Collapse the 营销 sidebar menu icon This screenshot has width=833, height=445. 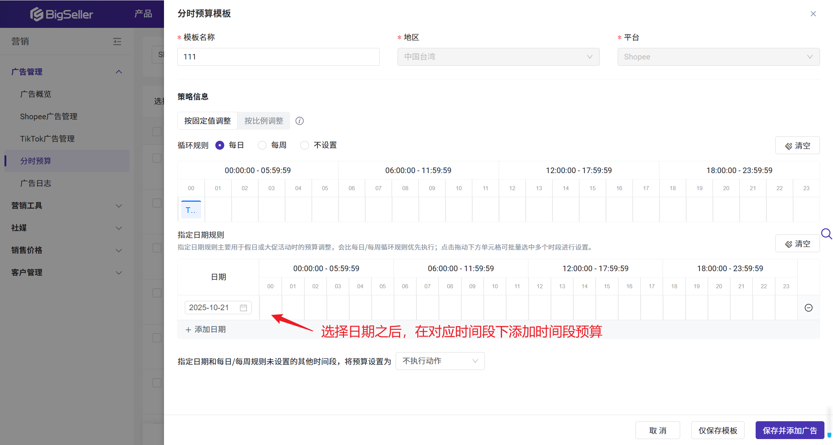(117, 41)
